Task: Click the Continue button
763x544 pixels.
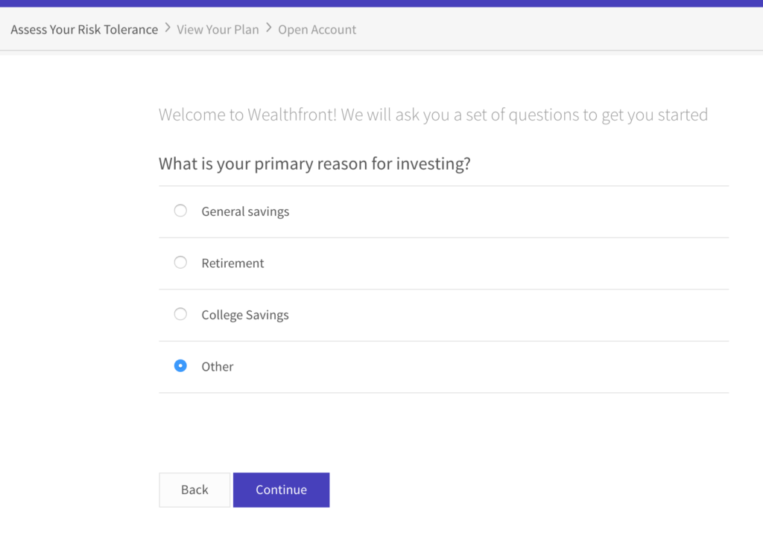Action: coord(281,490)
